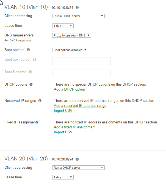Open VLAN 10 Lease time dropdown
Screen dimensions: 166x185
63,26
